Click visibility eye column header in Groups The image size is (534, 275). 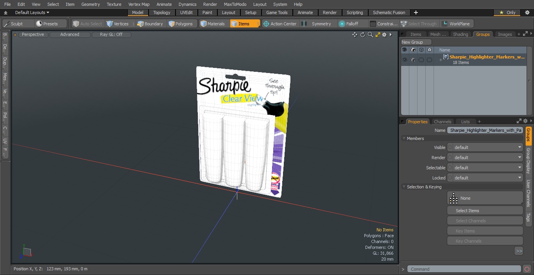tap(404, 50)
